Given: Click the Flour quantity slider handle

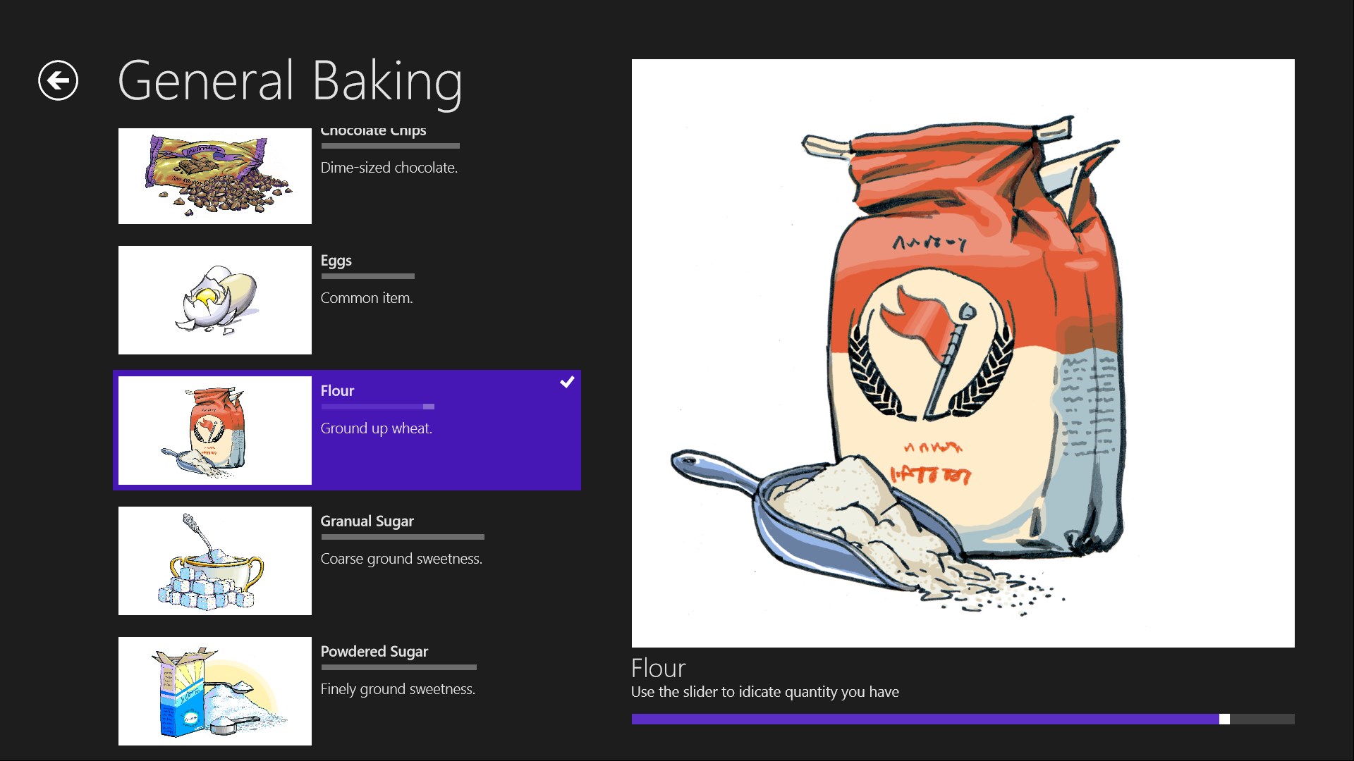Looking at the screenshot, I should coord(1224,719).
